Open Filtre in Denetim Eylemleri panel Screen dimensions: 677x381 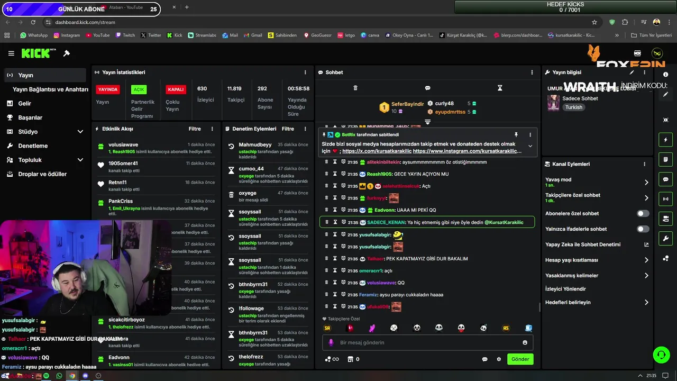pos(288,129)
